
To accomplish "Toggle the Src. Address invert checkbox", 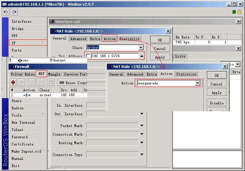I will [x=88, y=56].
